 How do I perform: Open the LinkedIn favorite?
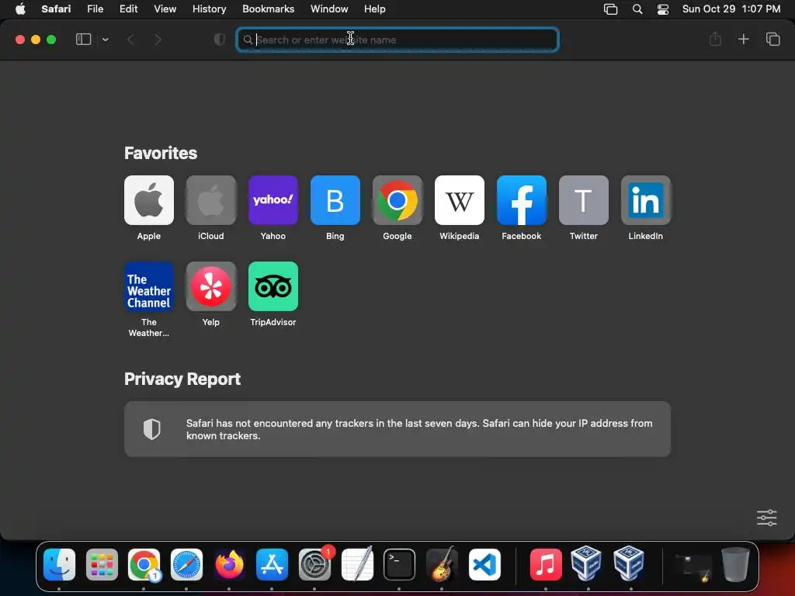click(x=645, y=200)
